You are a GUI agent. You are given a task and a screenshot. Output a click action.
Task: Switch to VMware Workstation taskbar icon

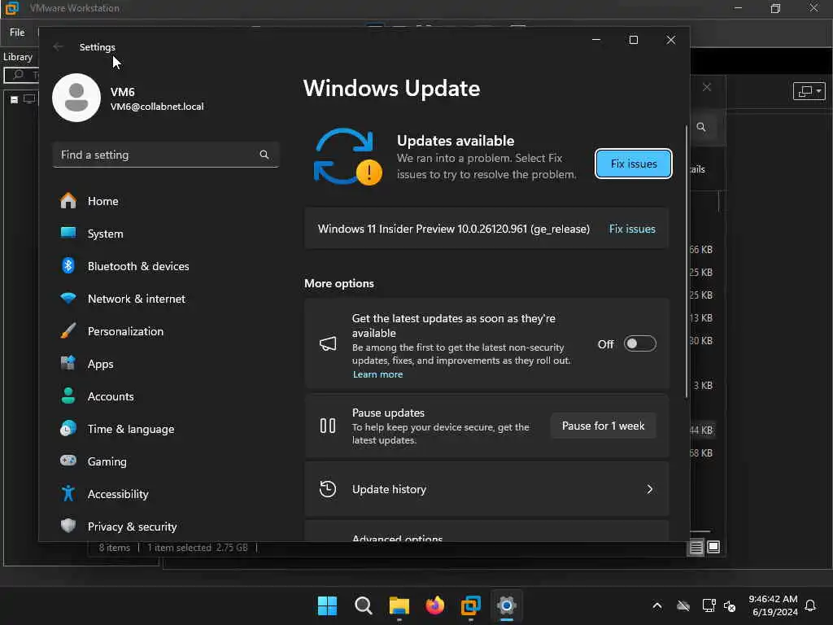471,605
